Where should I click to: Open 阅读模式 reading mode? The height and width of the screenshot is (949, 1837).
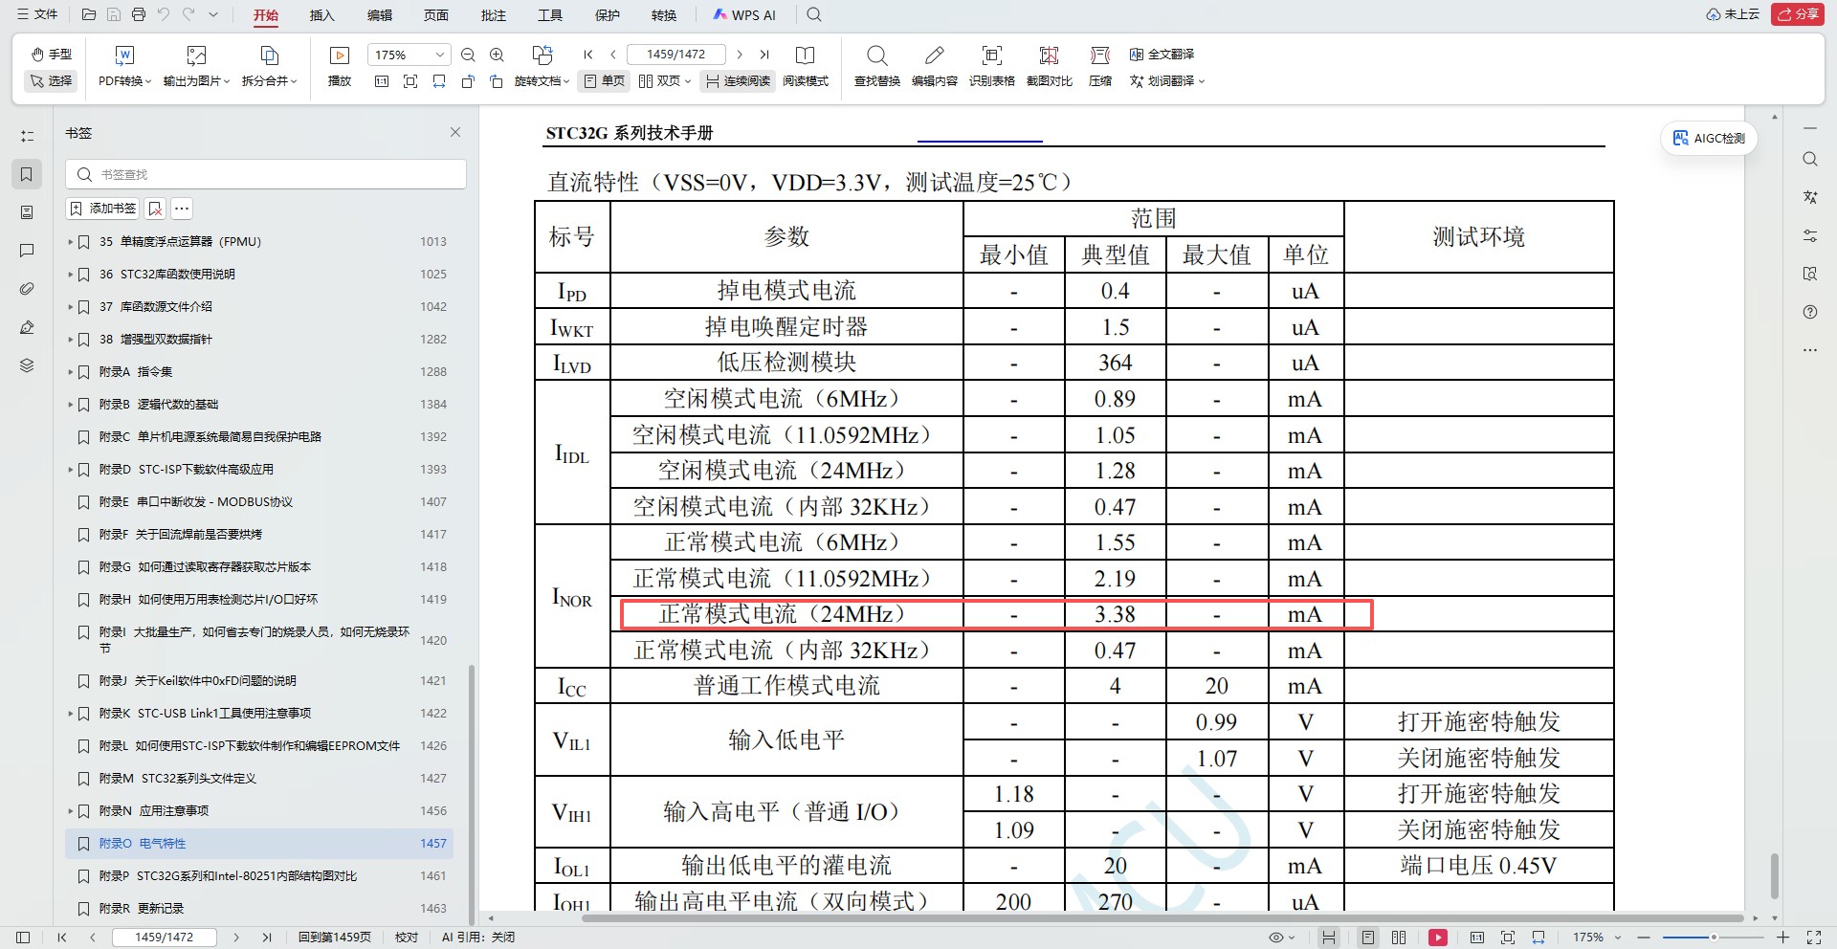[x=806, y=66]
